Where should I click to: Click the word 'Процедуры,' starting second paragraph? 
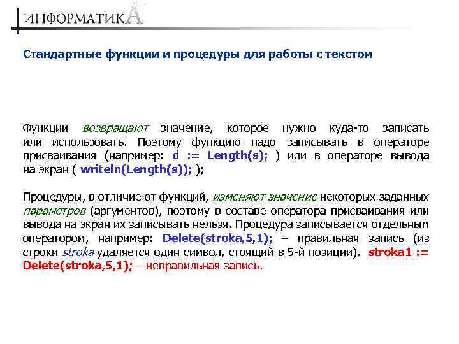pyautogui.click(x=54, y=197)
